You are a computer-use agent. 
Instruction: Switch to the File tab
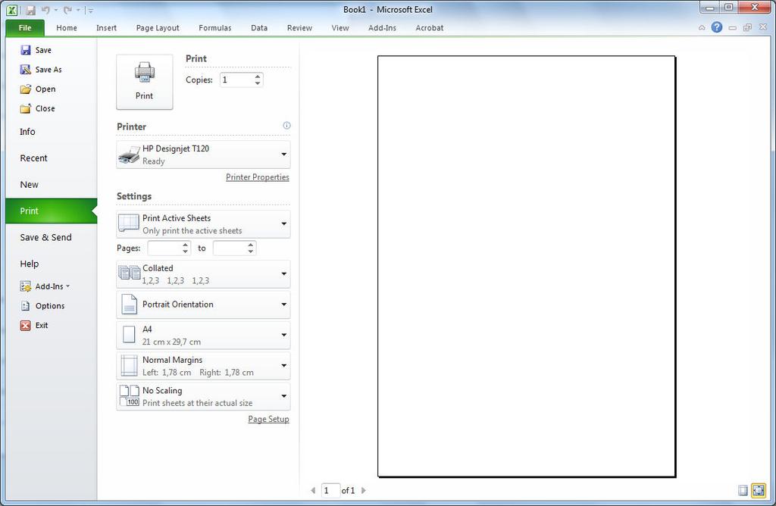tap(25, 28)
